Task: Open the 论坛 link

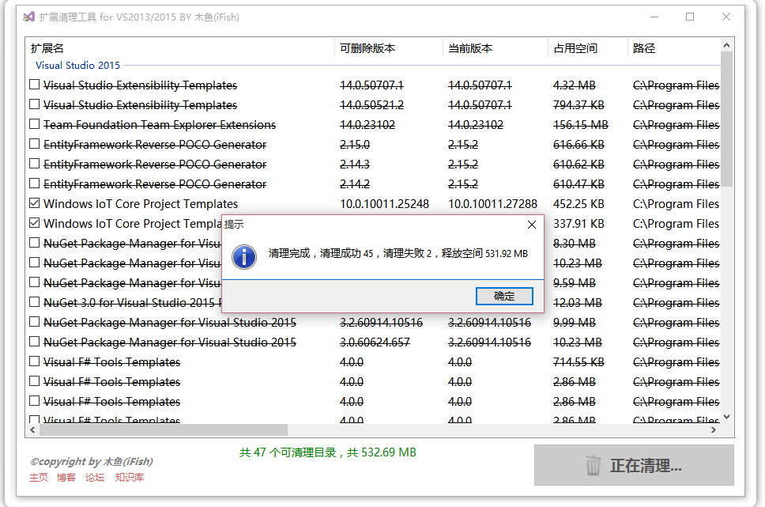Action: point(95,477)
